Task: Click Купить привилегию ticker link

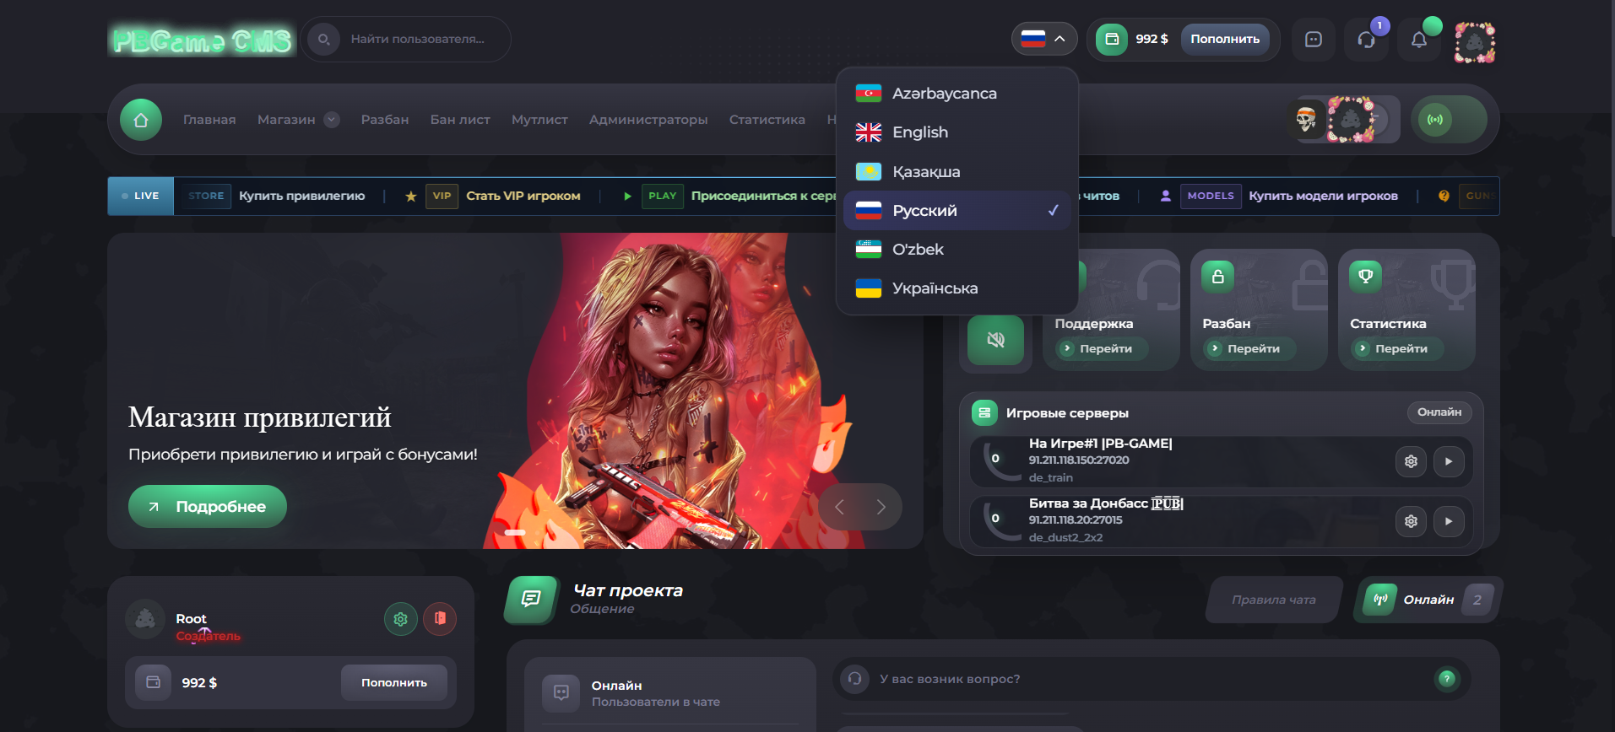Action: [302, 196]
